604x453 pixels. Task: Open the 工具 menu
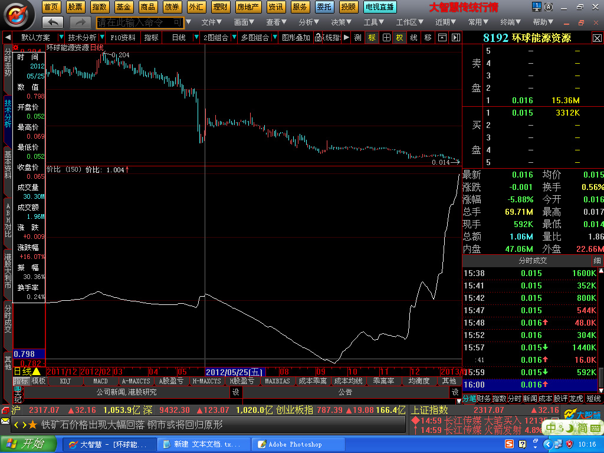(x=373, y=22)
